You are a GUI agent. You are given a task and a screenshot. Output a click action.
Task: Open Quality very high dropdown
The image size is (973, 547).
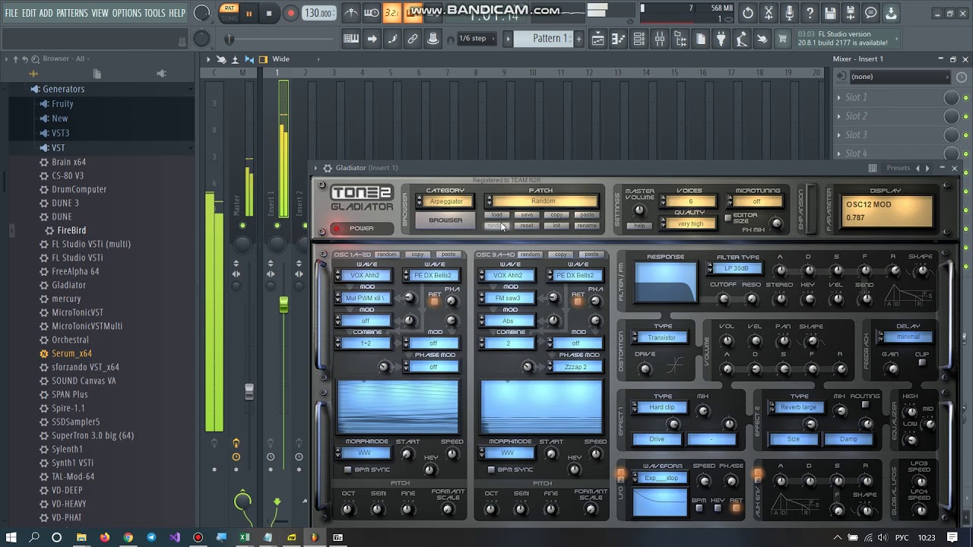689,224
